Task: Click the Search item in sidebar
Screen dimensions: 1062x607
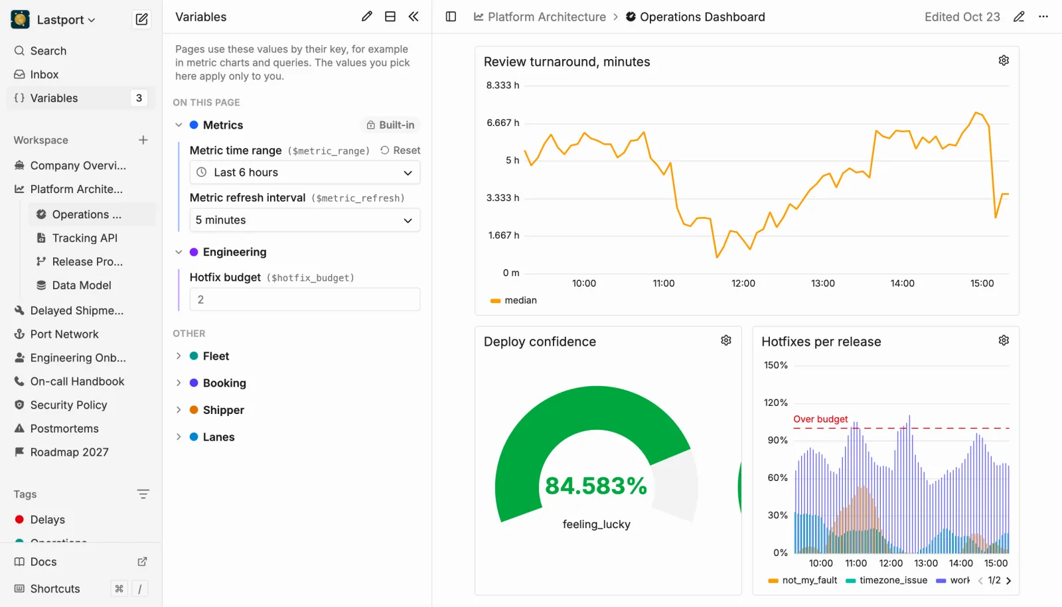Action: click(81, 51)
